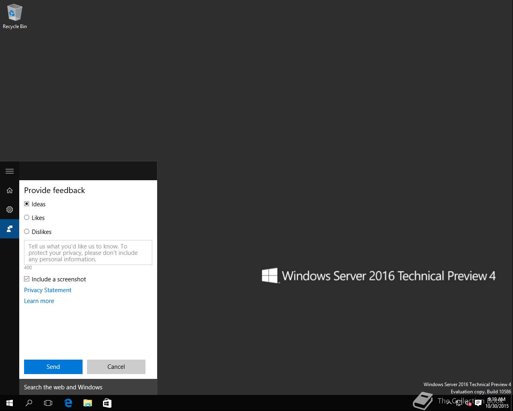The height and width of the screenshot is (411, 513).
Task: Select the Dislikes radio button
Action: tap(27, 232)
